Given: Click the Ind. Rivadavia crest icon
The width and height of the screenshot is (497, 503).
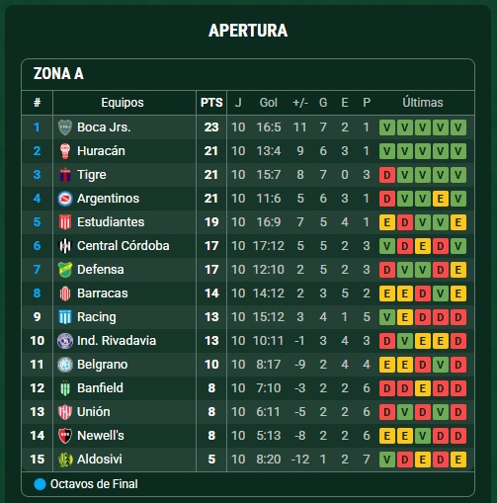Looking at the screenshot, I should pyautogui.click(x=65, y=341).
